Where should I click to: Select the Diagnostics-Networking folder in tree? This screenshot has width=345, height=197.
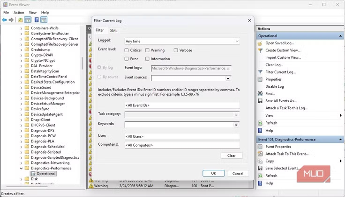(x=50, y=163)
